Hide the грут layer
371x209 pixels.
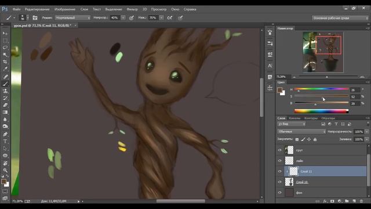279,150
